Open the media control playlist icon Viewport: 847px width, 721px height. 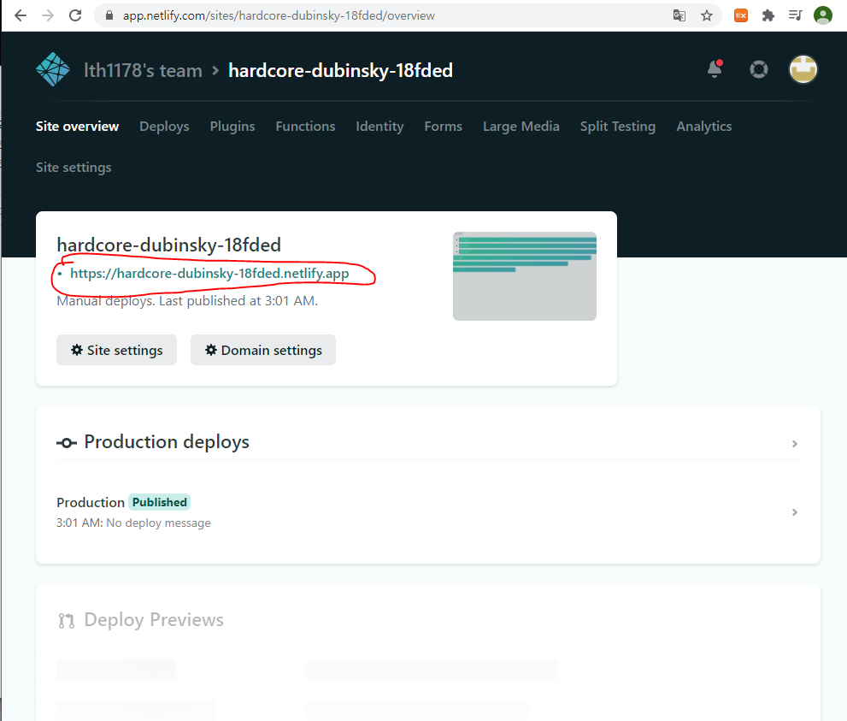pyautogui.click(x=795, y=15)
